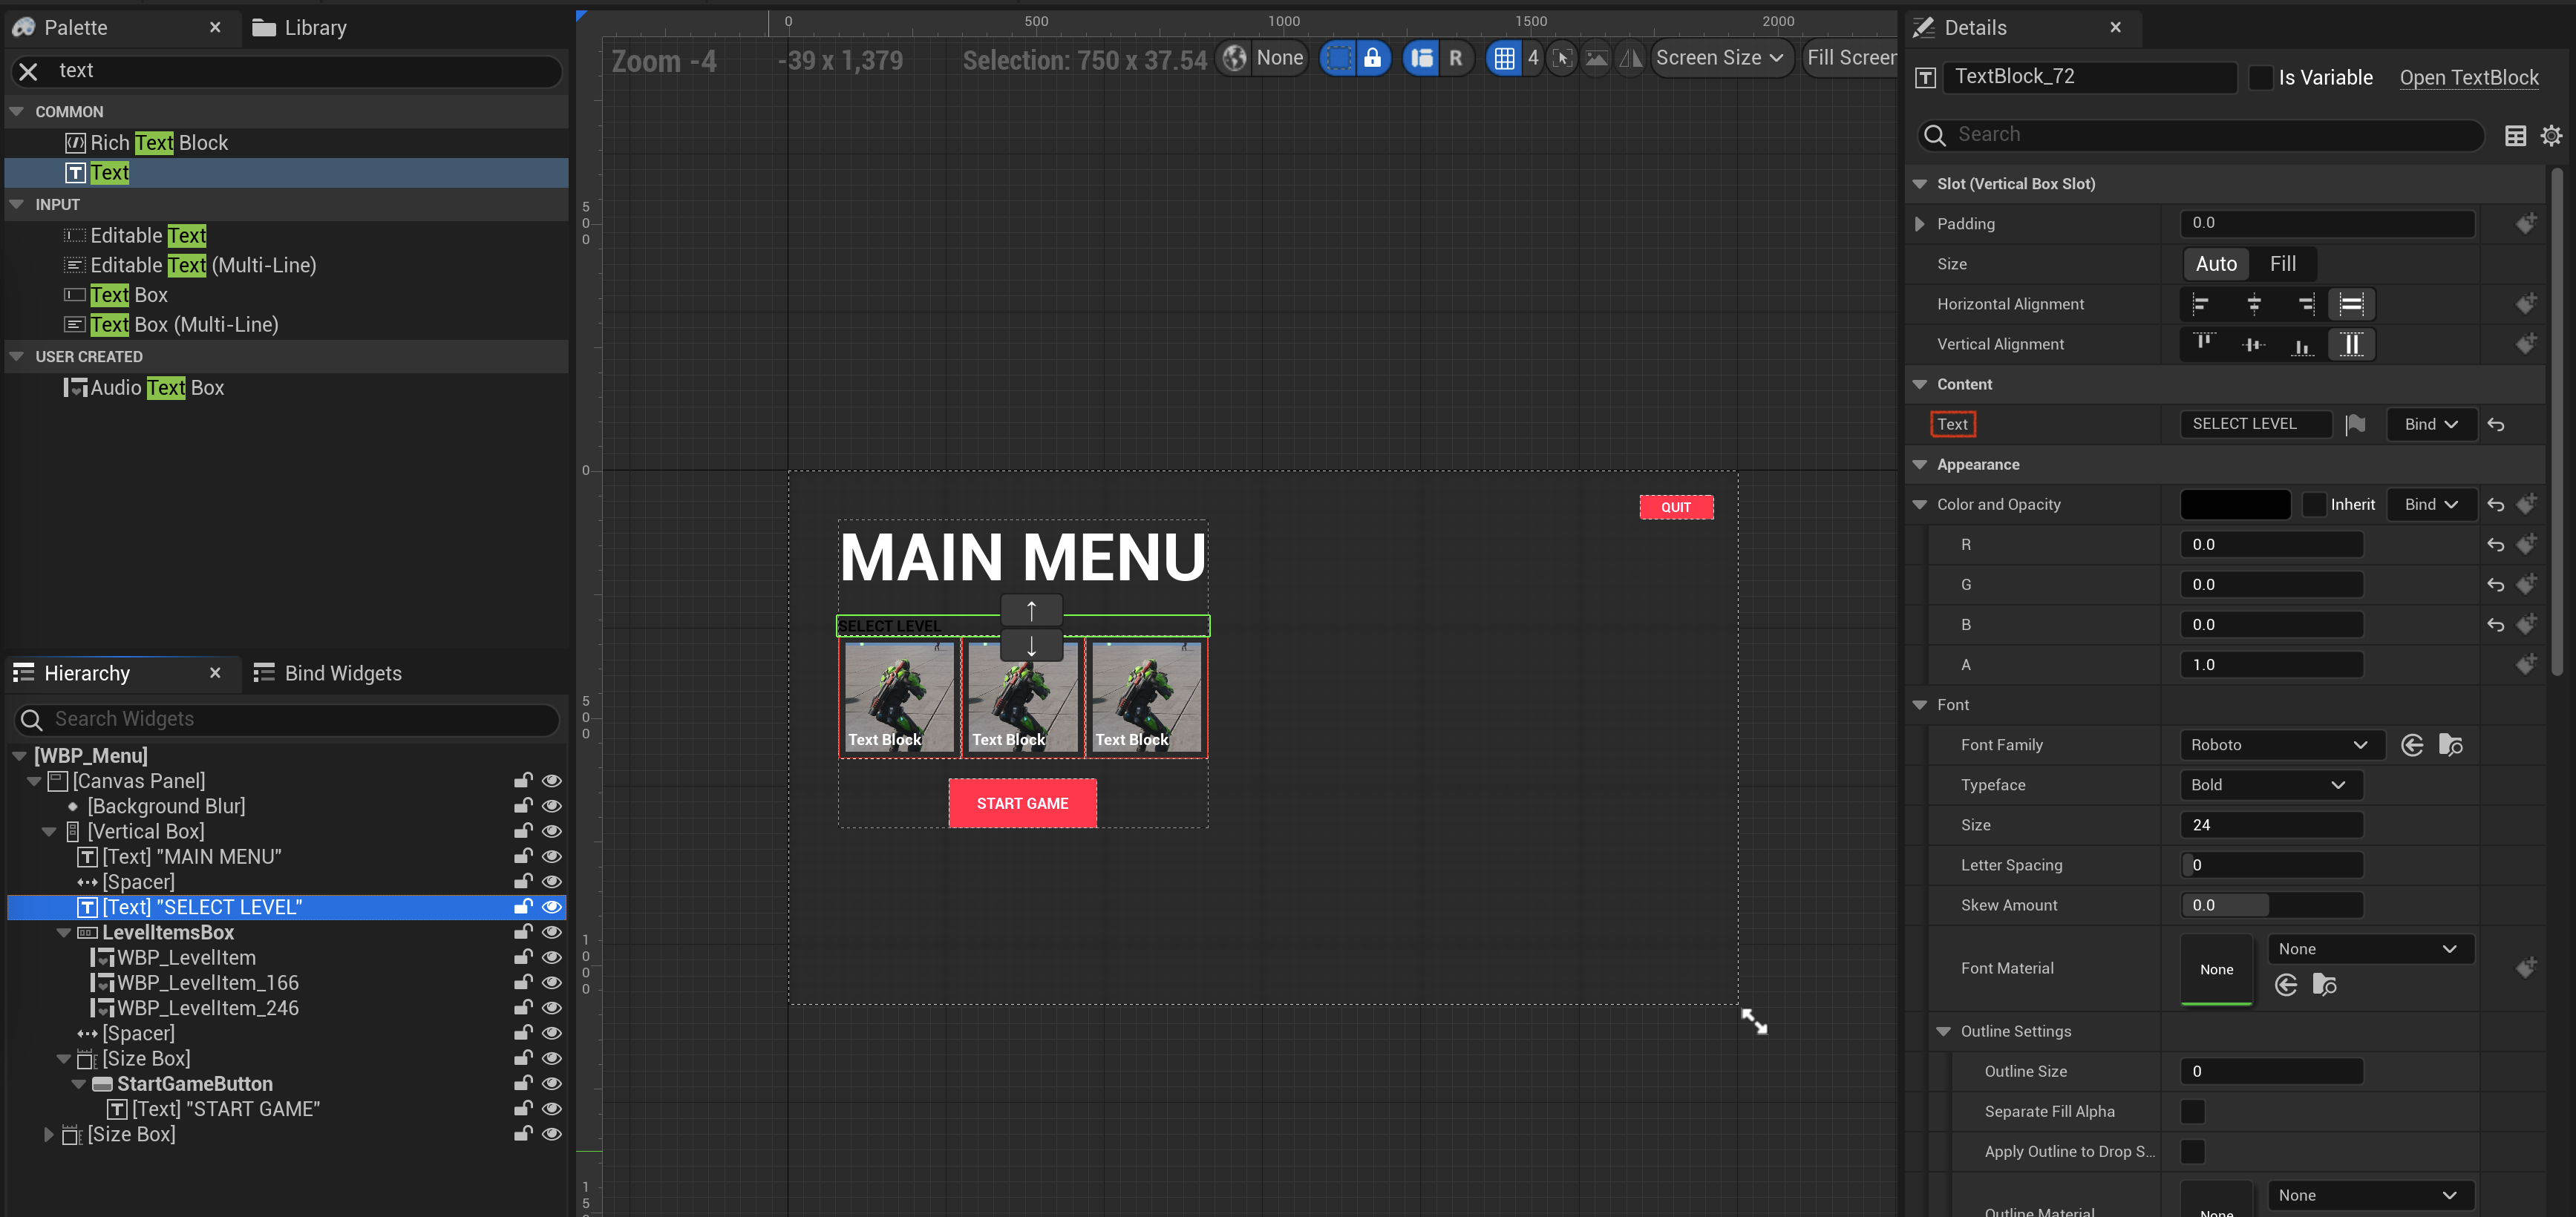Browse to Font Family asset in content browser
This screenshot has height=1217, width=2576.
click(x=2450, y=745)
